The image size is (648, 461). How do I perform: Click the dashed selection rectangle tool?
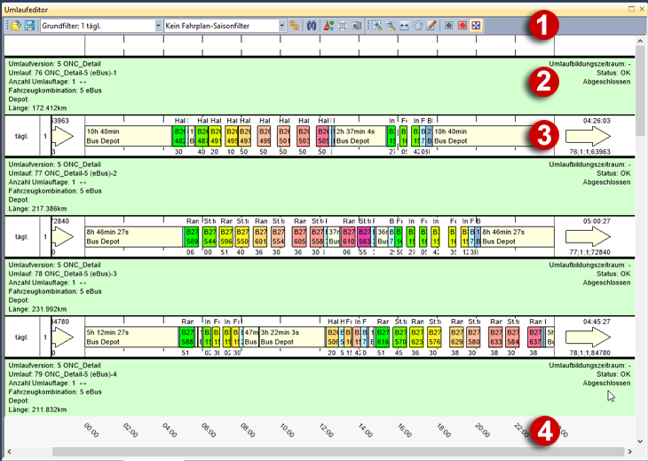coord(375,26)
